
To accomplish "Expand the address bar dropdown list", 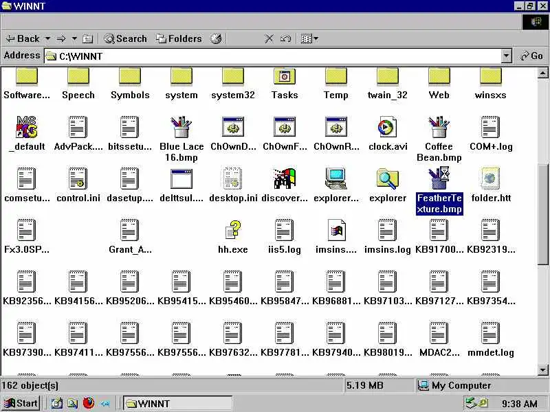I will point(506,56).
